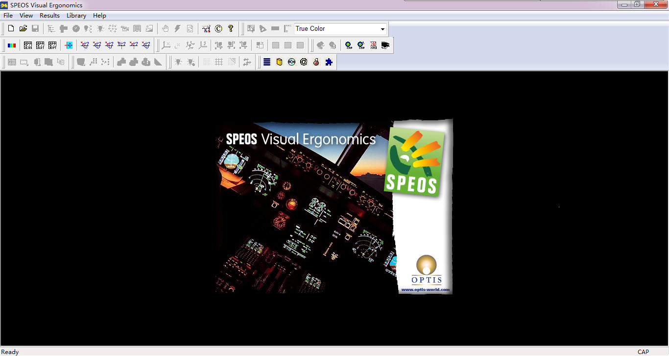The width and height of the screenshot is (669, 356).
Task: Click the blue stacked-lines icon
Action: tap(267, 62)
